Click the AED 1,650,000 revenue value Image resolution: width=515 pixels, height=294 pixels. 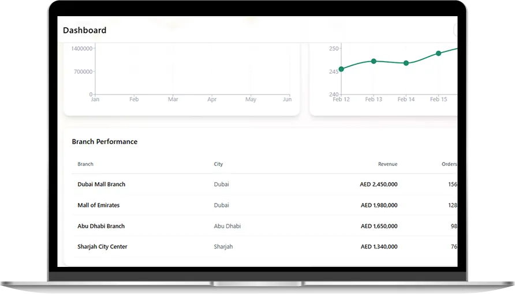pos(379,226)
